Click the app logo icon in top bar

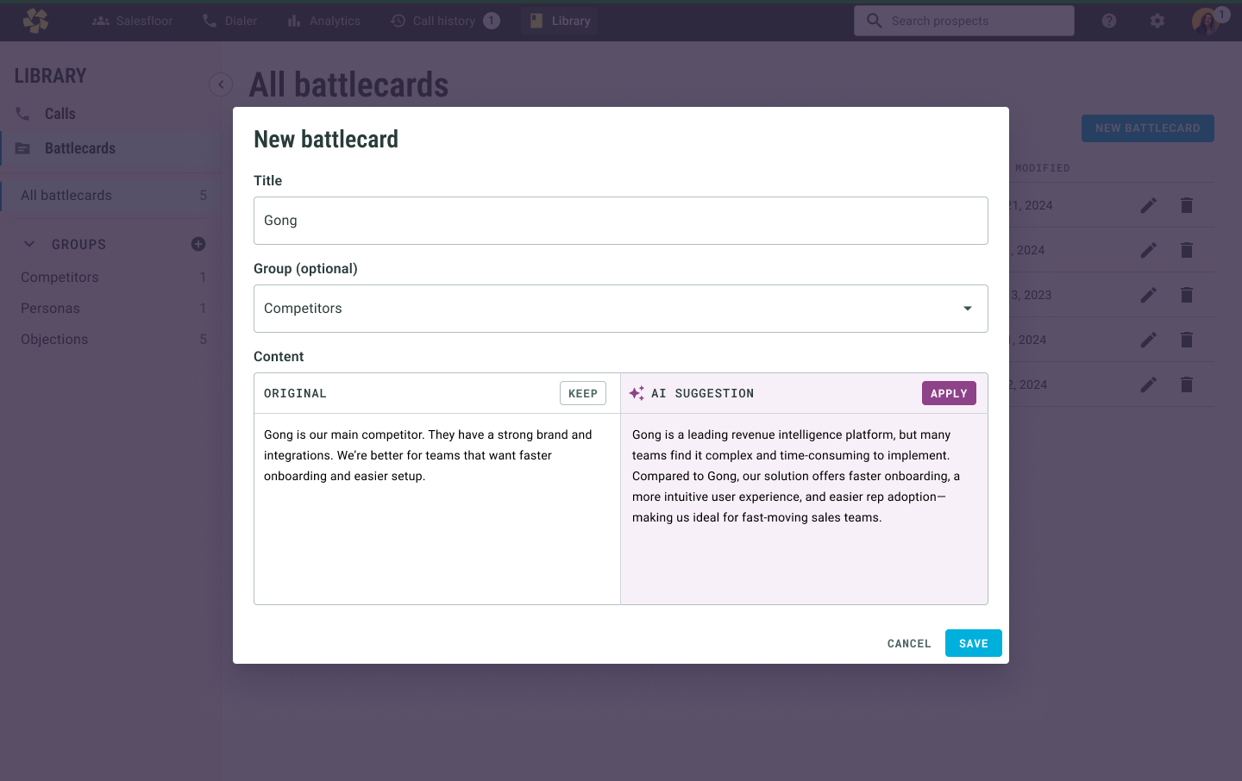pyautogui.click(x=35, y=21)
